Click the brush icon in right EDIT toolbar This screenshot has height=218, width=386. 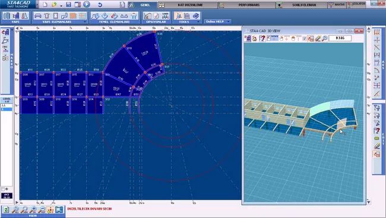pos(376,146)
